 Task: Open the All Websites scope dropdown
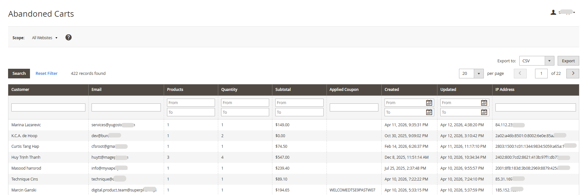coord(45,38)
